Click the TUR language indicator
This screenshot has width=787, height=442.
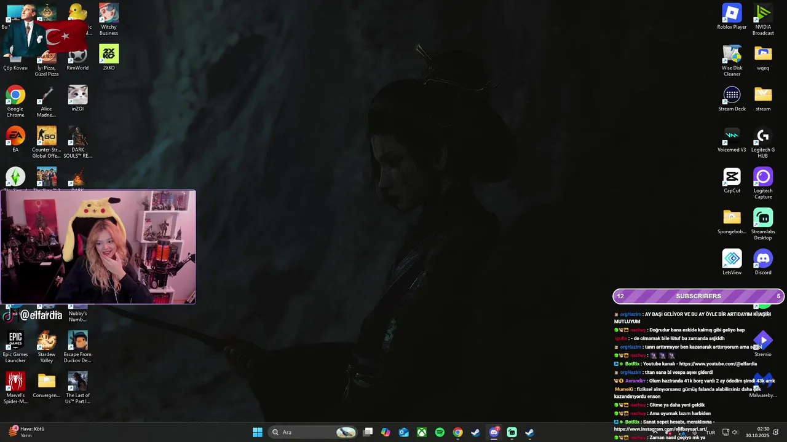click(710, 432)
